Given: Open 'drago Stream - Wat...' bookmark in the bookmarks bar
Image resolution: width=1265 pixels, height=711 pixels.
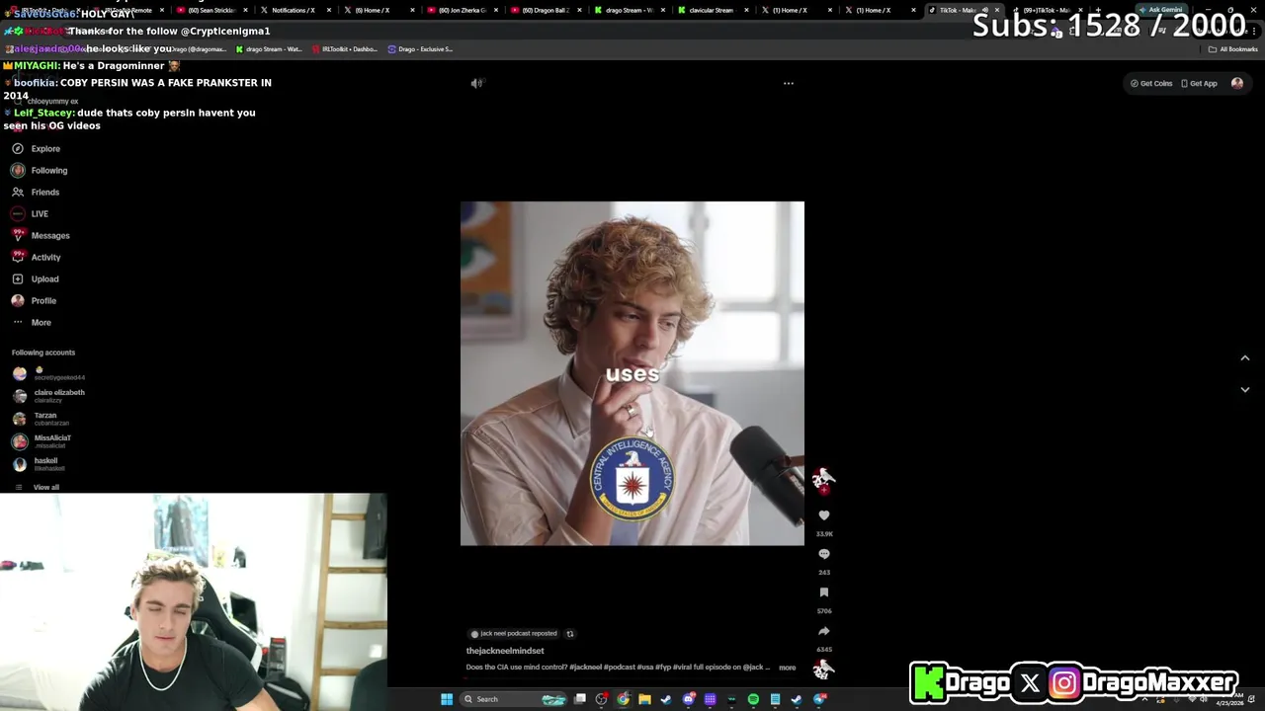Looking at the screenshot, I should tap(269, 49).
